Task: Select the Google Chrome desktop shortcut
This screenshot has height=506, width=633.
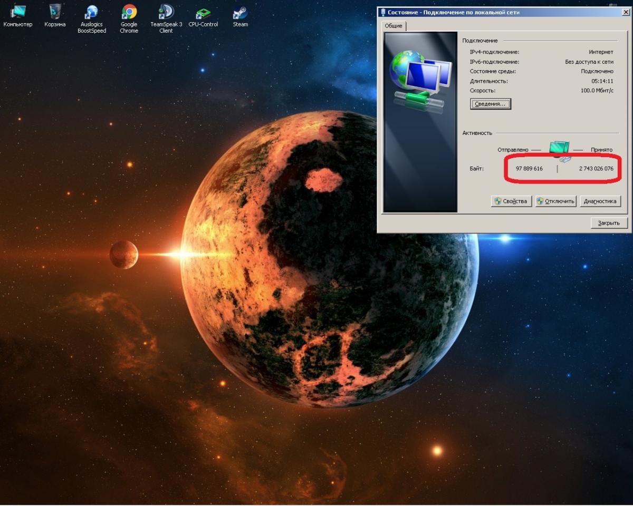Action: [x=129, y=13]
